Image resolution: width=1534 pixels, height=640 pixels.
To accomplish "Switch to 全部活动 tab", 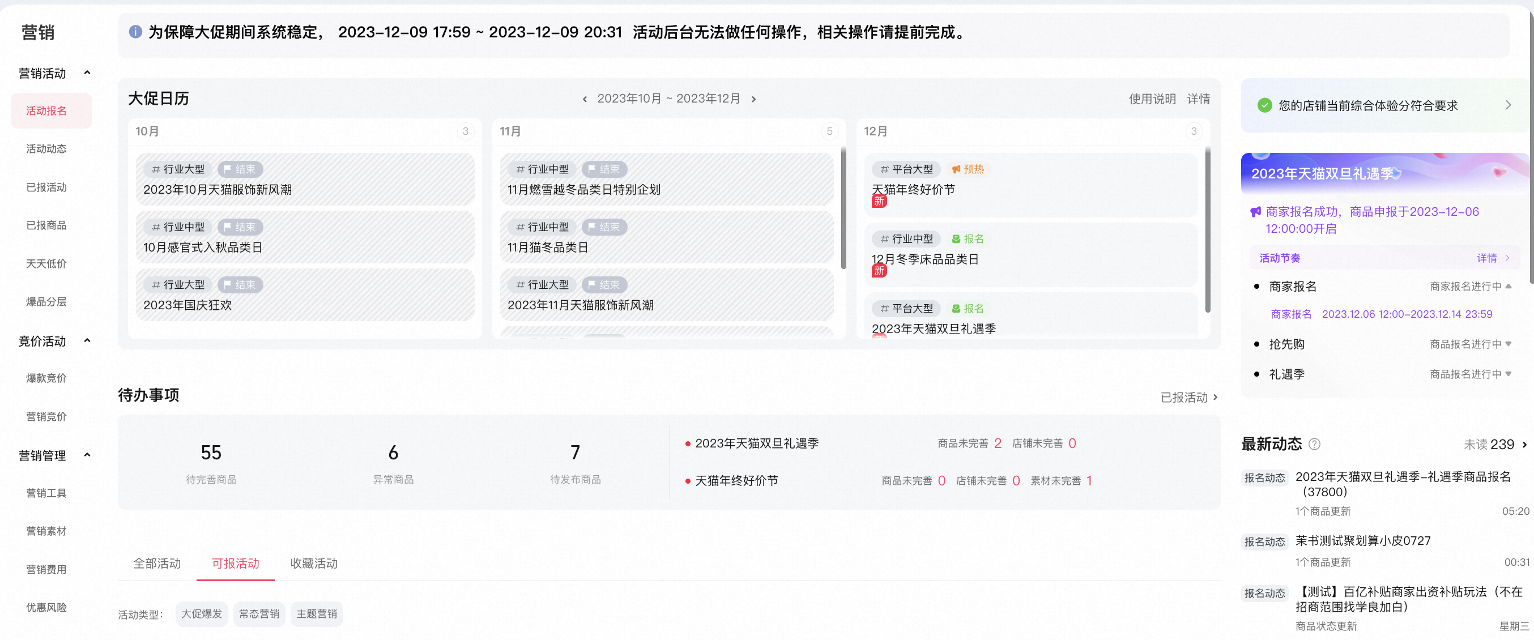I will tap(157, 563).
